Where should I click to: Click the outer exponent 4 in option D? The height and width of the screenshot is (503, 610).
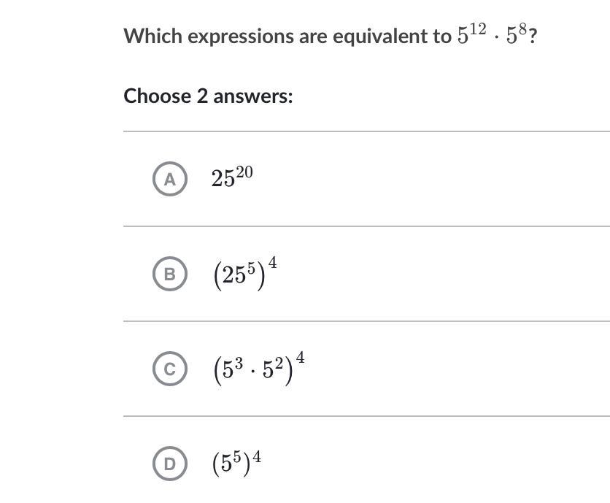[x=257, y=458]
